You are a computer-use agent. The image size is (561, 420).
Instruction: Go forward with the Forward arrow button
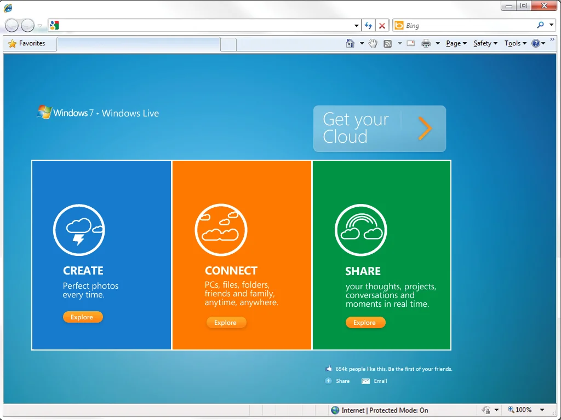pos(27,25)
